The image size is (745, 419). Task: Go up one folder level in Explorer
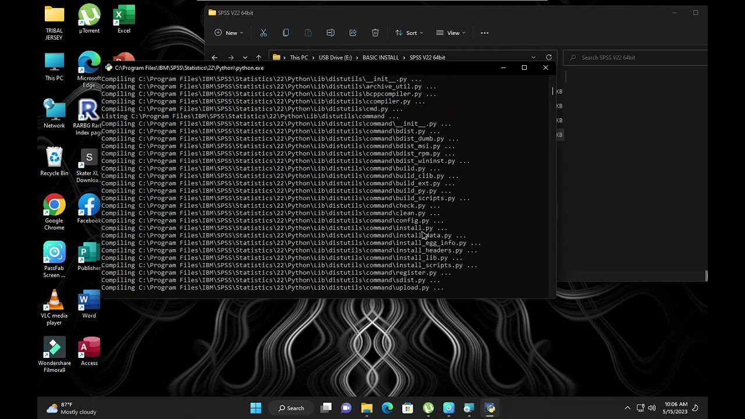coord(258,58)
